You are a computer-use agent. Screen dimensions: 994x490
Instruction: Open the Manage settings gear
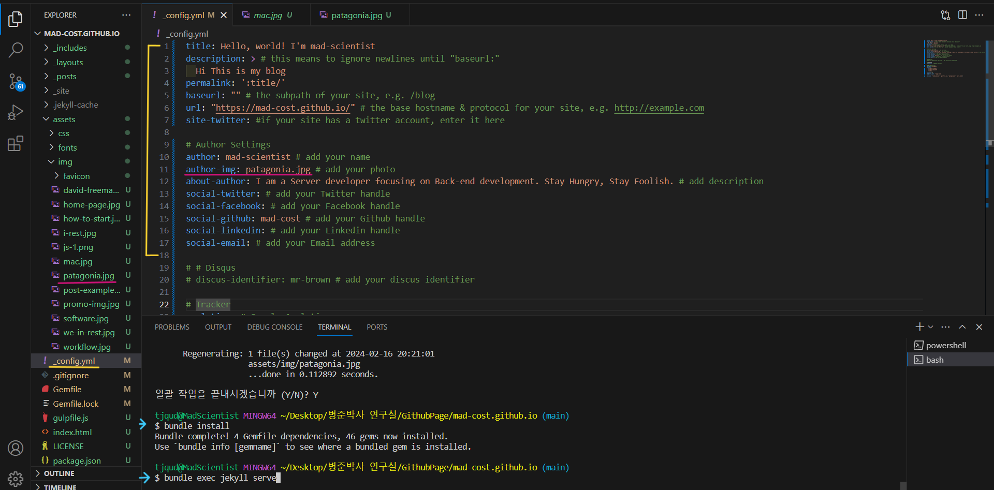coord(16,479)
